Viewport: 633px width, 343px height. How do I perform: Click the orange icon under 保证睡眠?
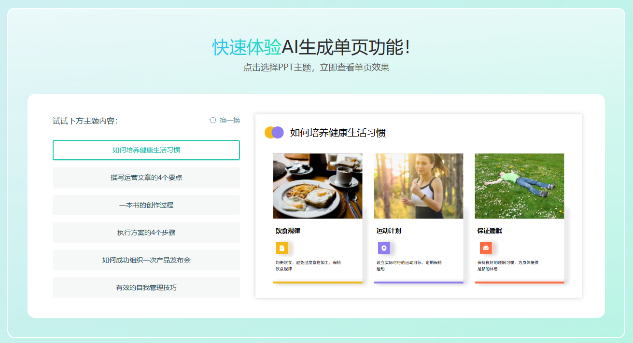pos(486,248)
